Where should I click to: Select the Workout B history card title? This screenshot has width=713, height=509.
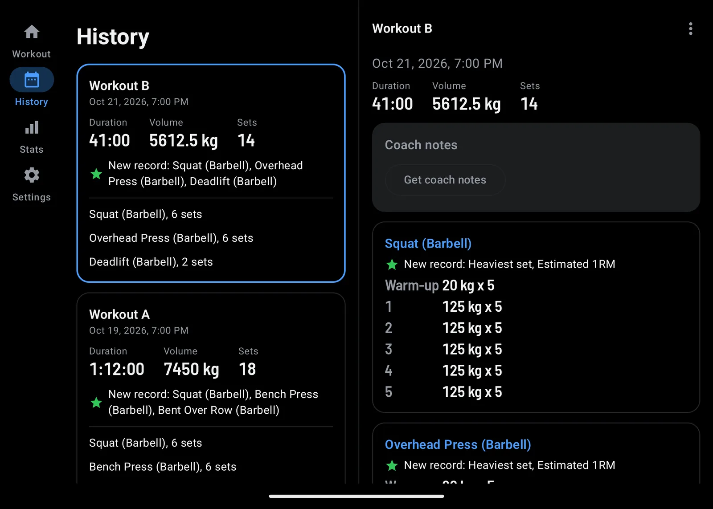119,86
